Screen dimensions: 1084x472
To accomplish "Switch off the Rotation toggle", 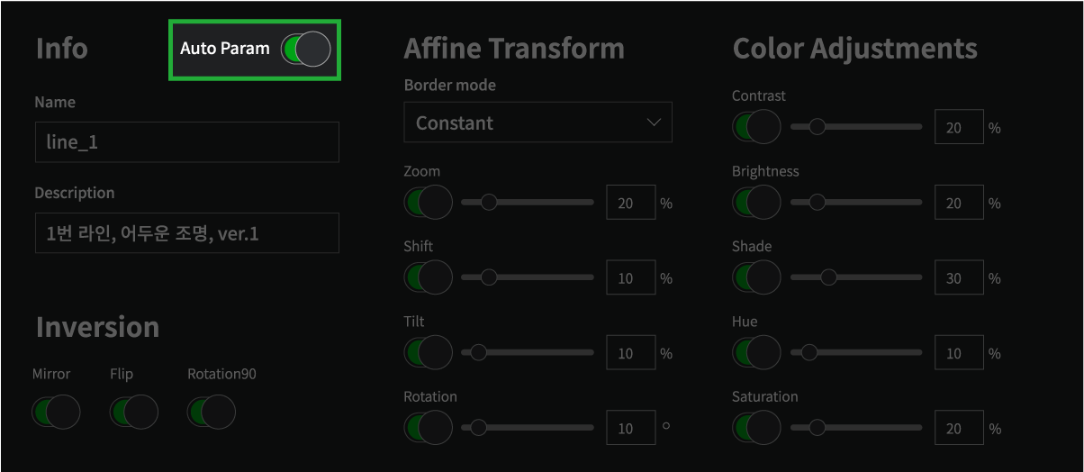I will click(x=428, y=428).
